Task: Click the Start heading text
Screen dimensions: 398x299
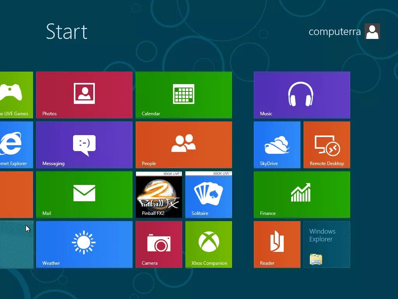Action: point(67,32)
